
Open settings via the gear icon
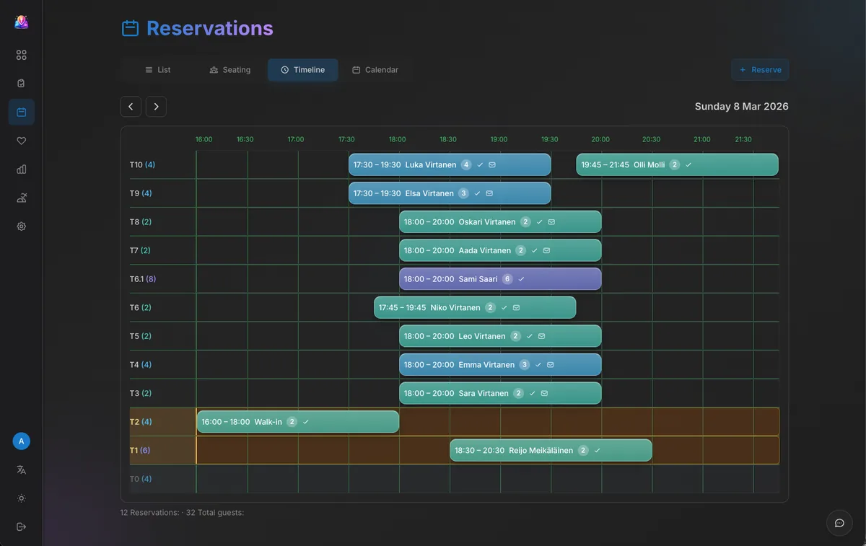[x=21, y=226]
